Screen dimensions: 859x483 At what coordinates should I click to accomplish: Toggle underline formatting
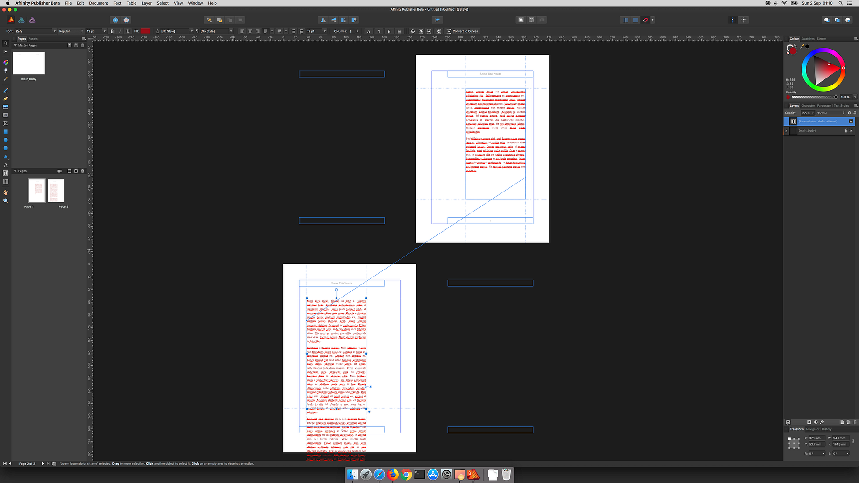128,31
